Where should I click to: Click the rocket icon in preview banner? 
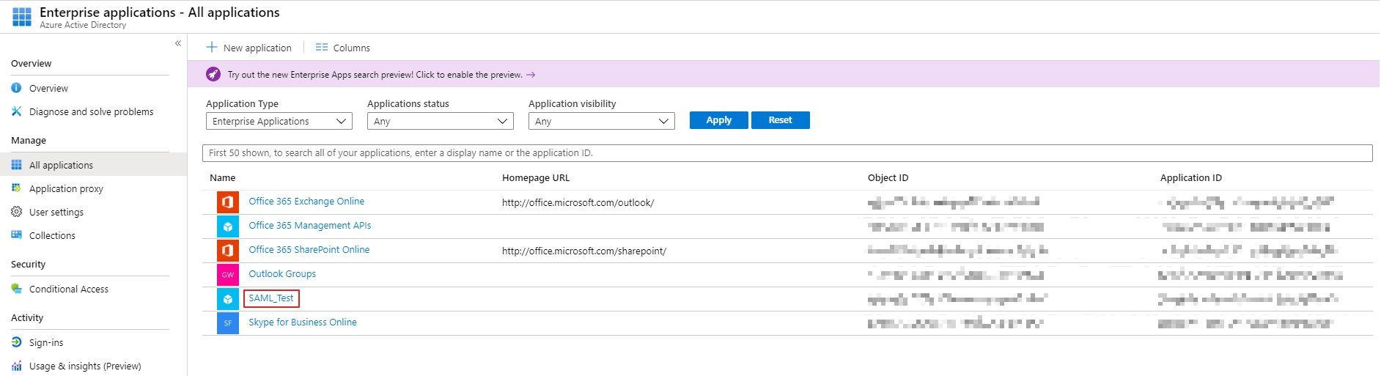click(x=213, y=74)
